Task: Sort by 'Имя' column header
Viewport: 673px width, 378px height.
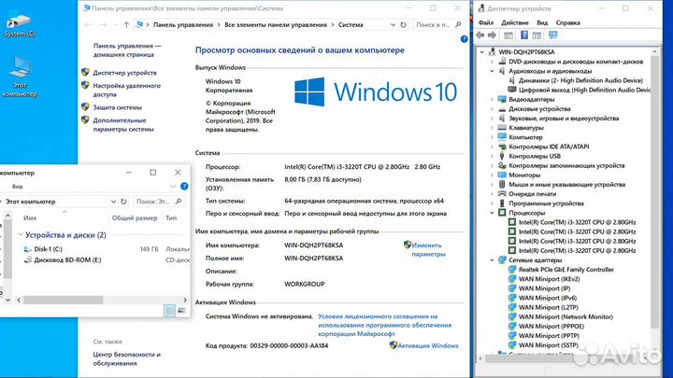Action: (30, 217)
